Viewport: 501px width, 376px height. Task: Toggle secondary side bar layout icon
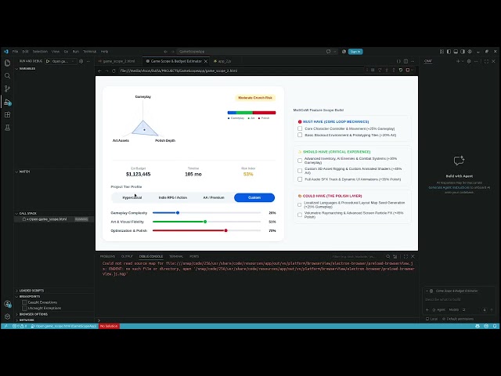point(463,52)
